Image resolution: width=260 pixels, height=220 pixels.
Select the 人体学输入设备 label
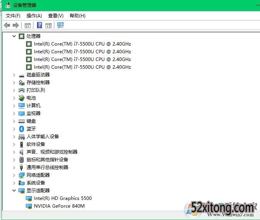(43, 137)
